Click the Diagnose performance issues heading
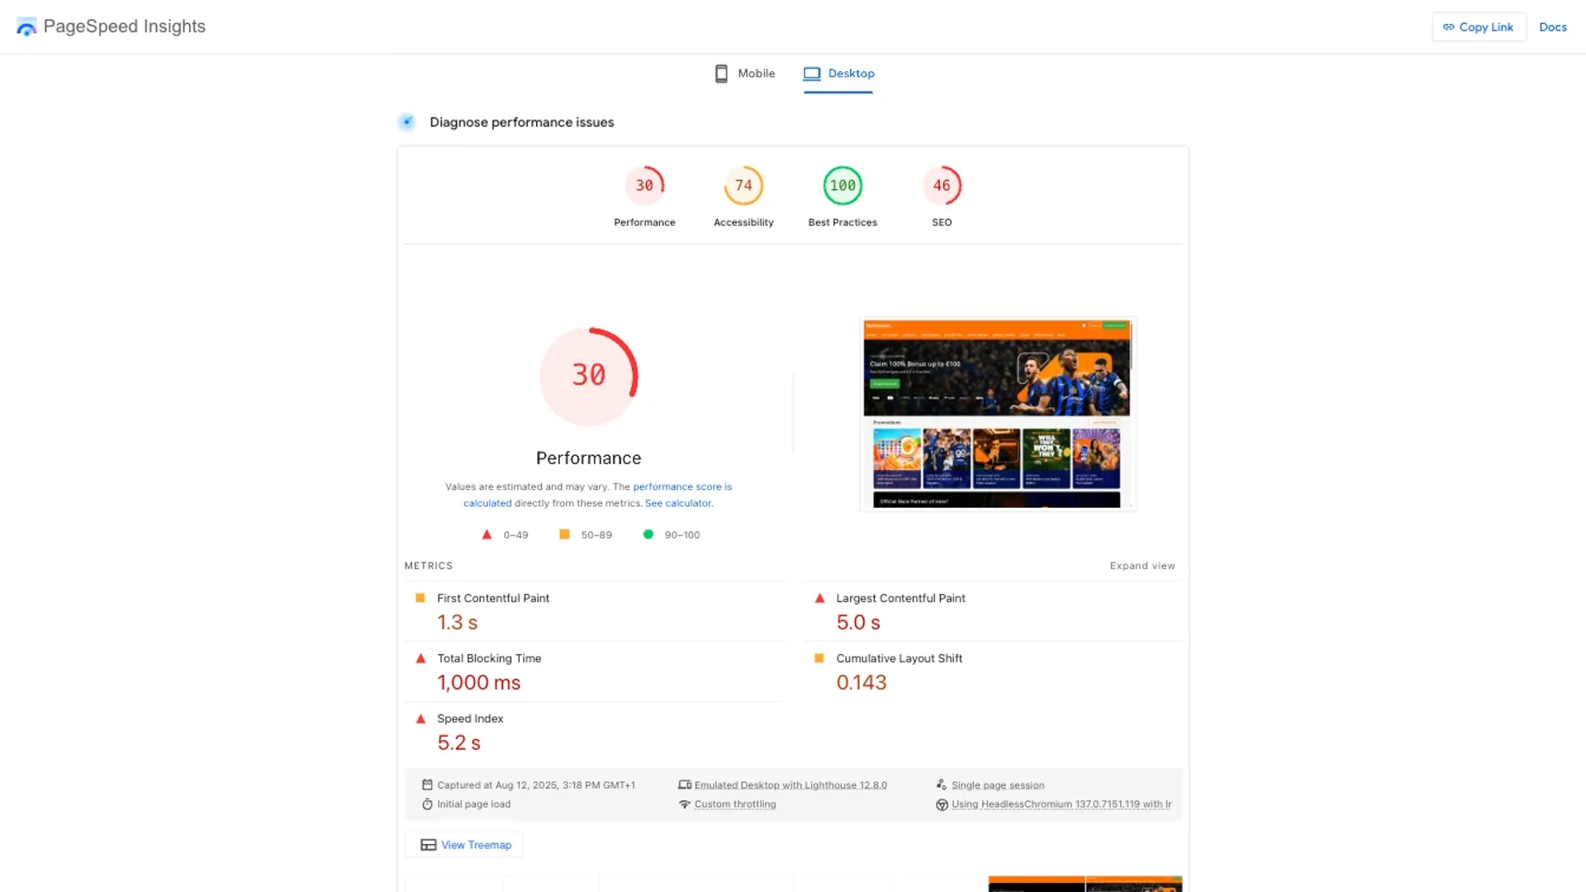Image resolution: width=1586 pixels, height=892 pixels. pos(522,122)
